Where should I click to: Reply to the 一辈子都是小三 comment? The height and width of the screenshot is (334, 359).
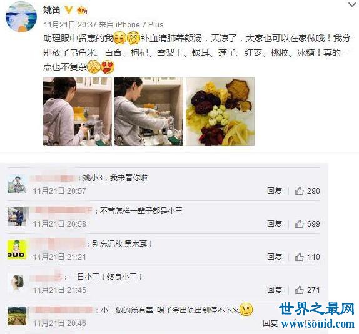click(x=275, y=223)
